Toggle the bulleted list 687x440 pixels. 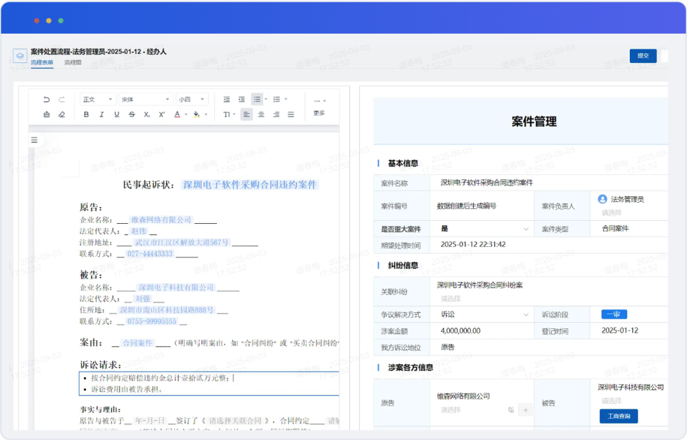(x=257, y=99)
